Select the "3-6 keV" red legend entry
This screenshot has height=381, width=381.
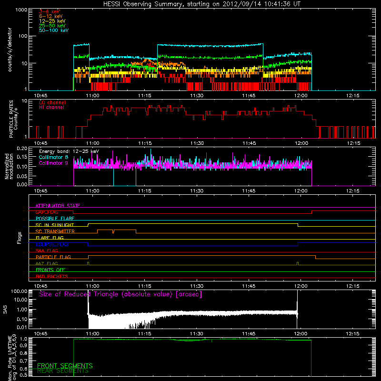50,11
